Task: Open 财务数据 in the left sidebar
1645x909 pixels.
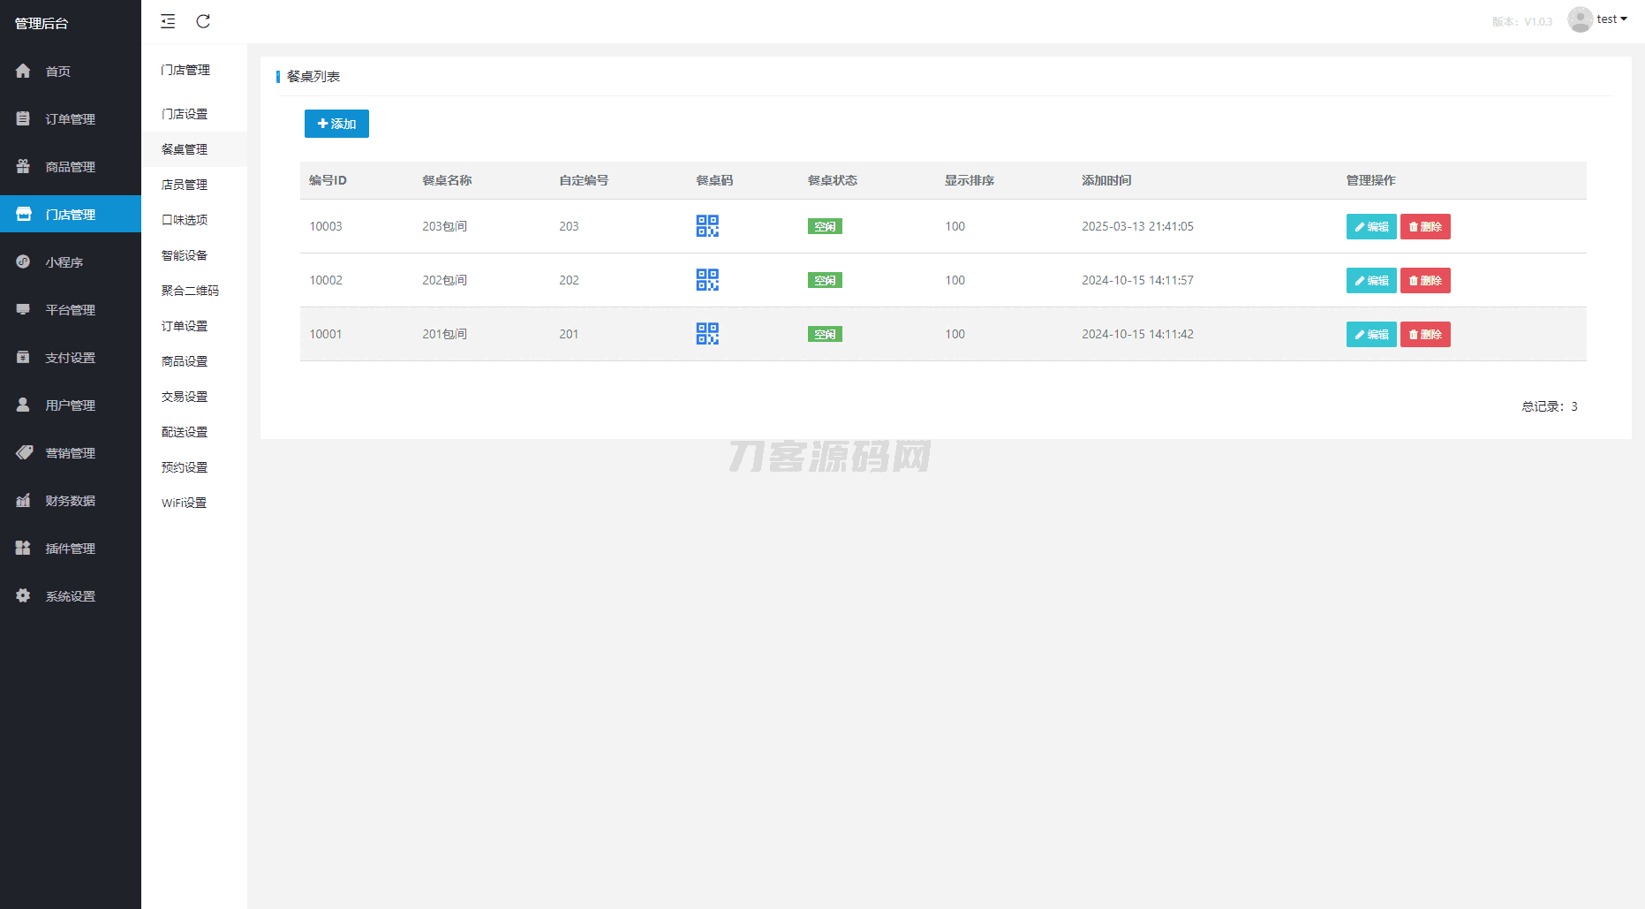Action: click(x=70, y=501)
